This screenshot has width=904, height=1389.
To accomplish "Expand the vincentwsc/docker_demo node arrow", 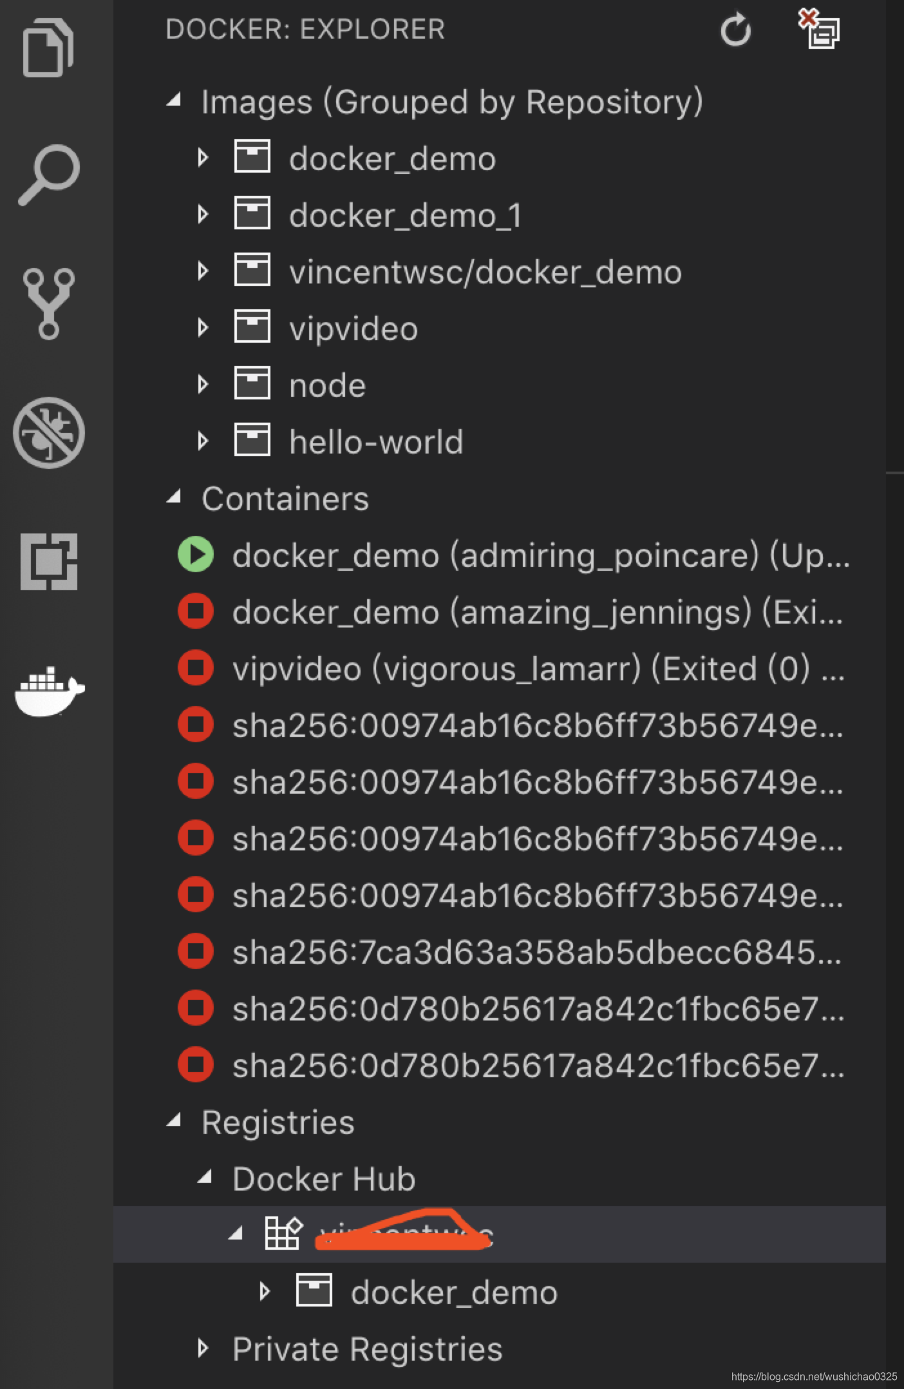I will 203,271.
